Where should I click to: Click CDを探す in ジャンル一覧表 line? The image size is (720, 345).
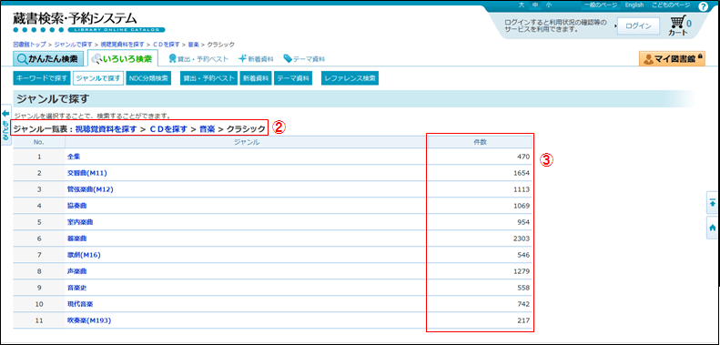tap(168, 129)
